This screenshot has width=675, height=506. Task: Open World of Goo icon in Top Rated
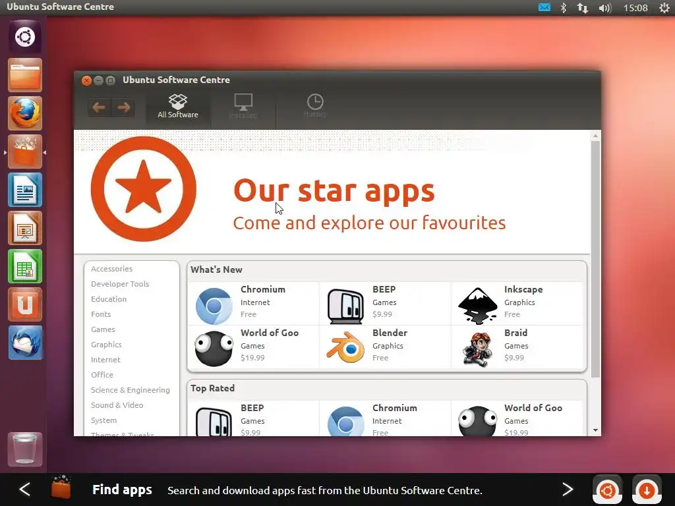(x=477, y=421)
